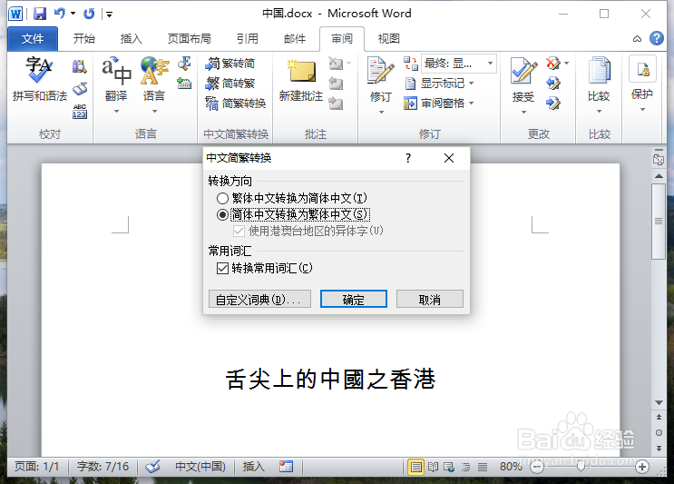Screen dimensions: 674x484
Task: Switch to outline view icon
Action: [465, 467]
